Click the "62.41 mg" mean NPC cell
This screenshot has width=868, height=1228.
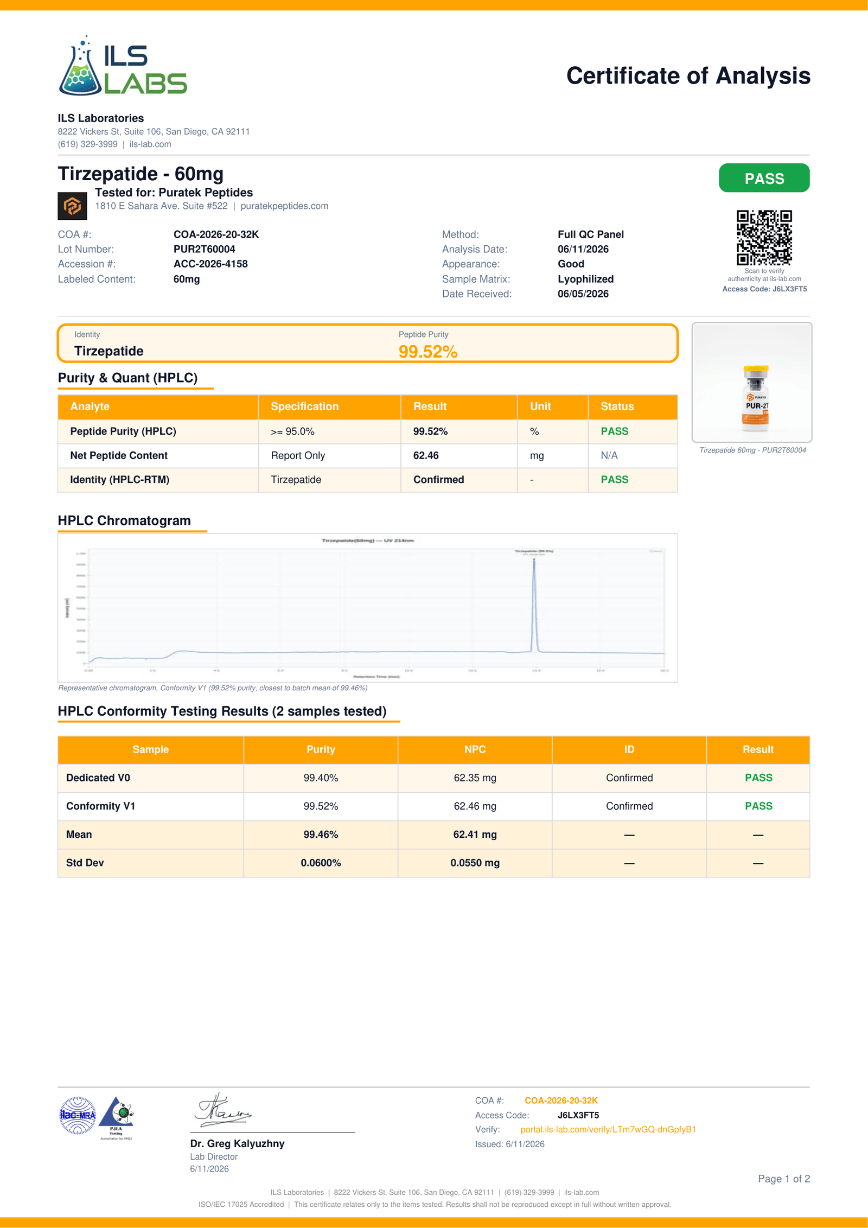click(x=475, y=834)
